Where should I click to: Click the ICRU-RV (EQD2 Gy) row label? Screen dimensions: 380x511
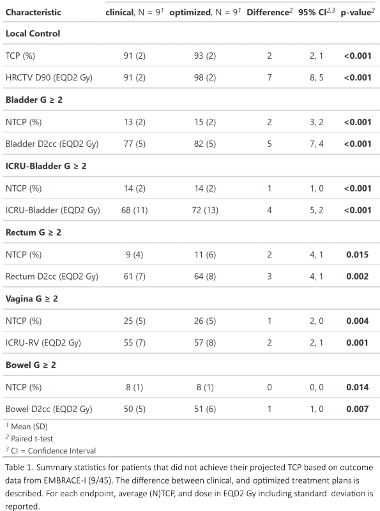click(x=43, y=343)
